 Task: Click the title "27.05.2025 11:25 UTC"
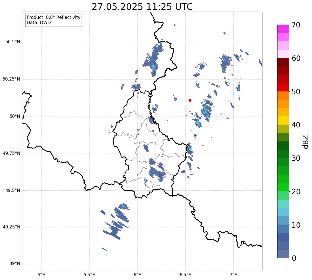pos(142,7)
